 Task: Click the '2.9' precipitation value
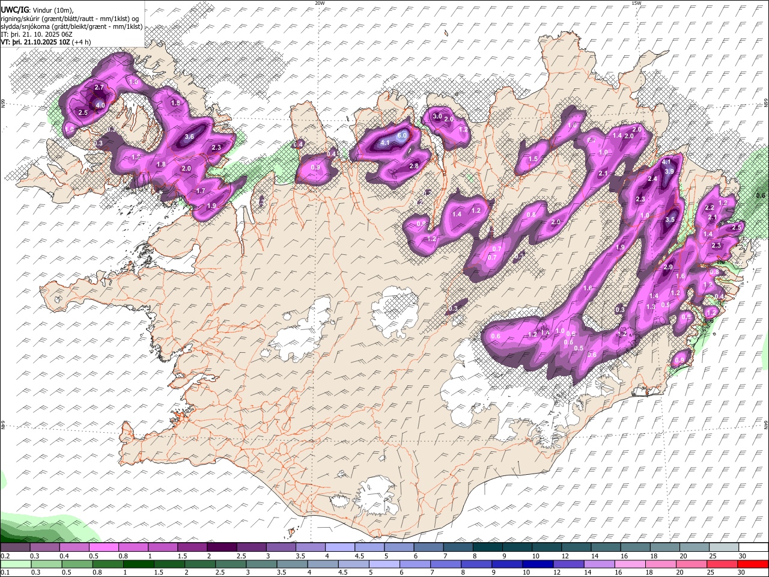pyautogui.click(x=668, y=267)
